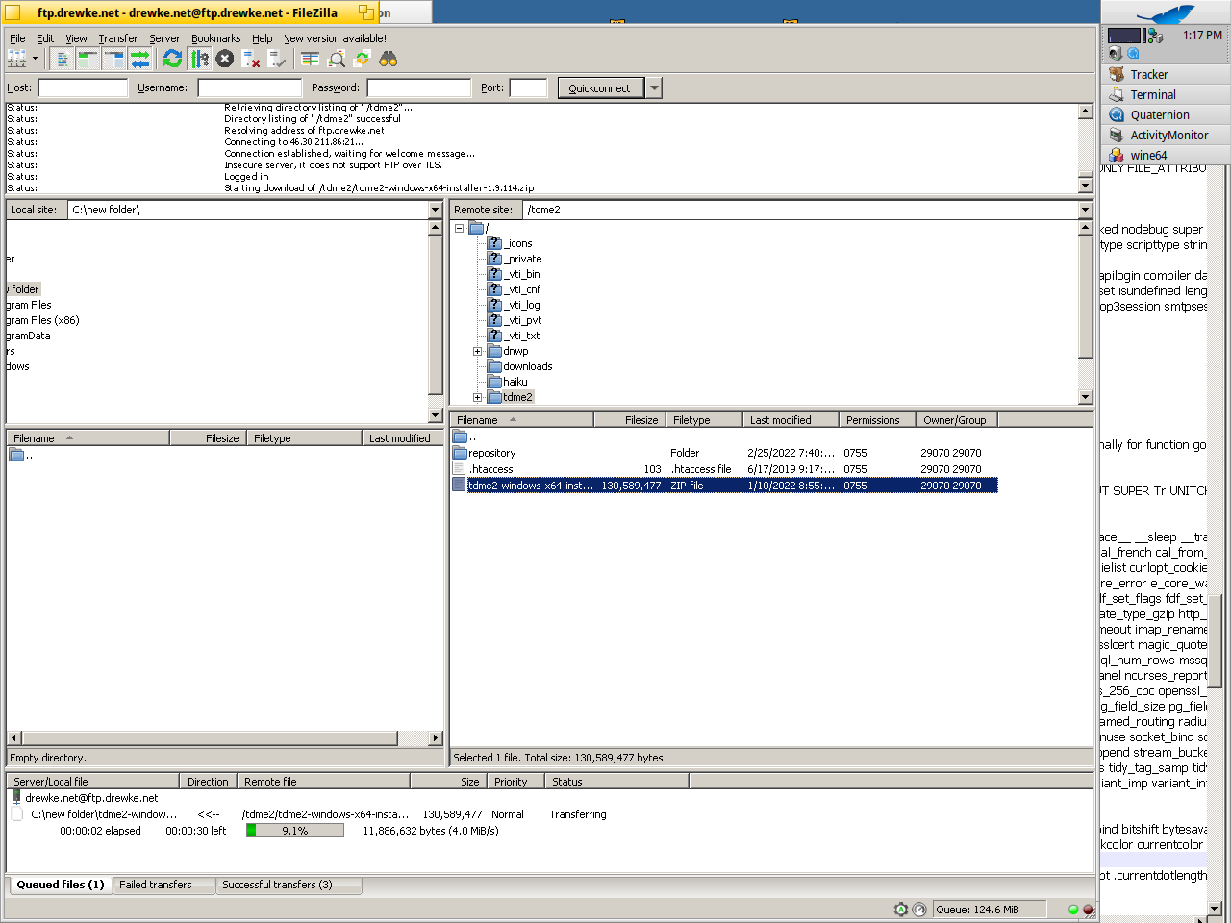1231x923 pixels.
Task: Select the repository folder in remote list
Action: 725,453
